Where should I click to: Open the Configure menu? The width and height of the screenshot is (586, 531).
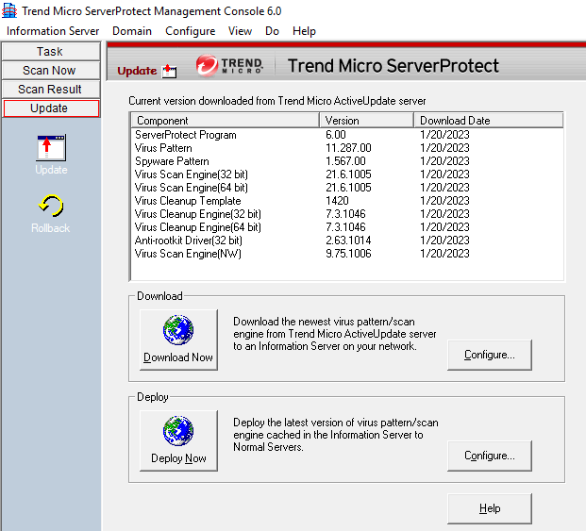(x=191, y=31)
